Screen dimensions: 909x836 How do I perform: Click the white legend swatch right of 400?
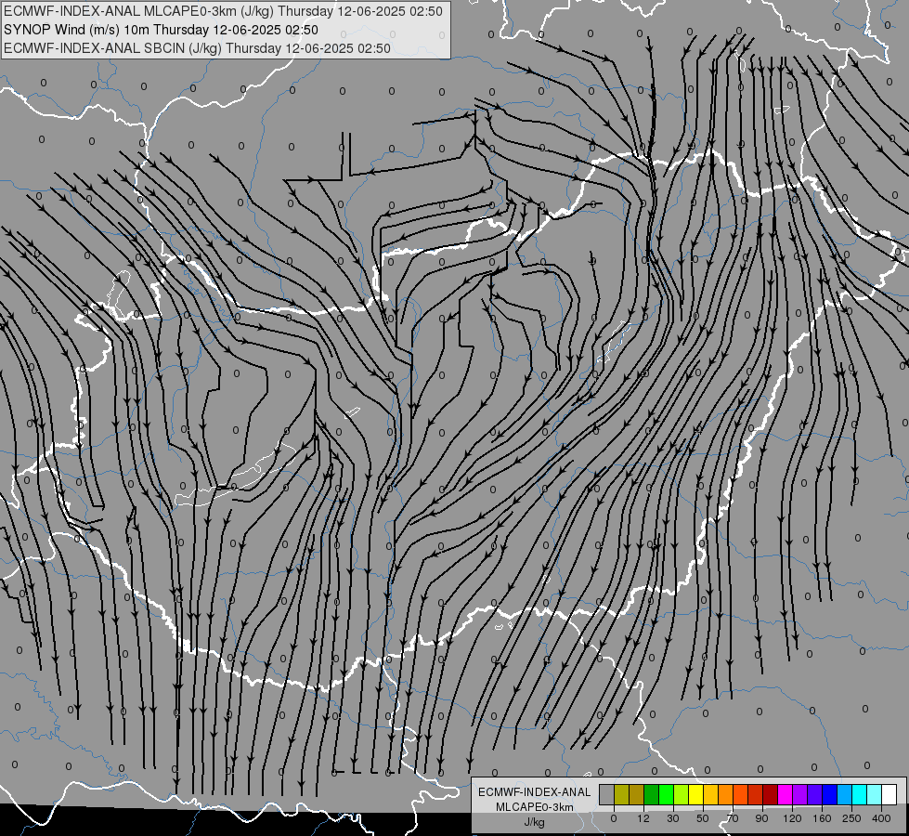click(x=889, y=794)
